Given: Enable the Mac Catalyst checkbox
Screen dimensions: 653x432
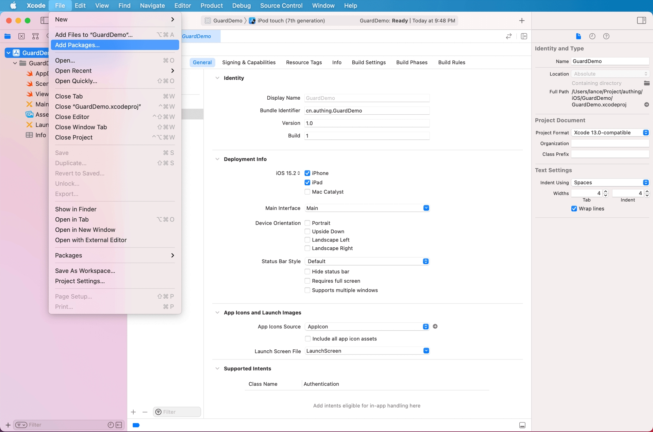Looking at the screenshot, I should [307, 192].
